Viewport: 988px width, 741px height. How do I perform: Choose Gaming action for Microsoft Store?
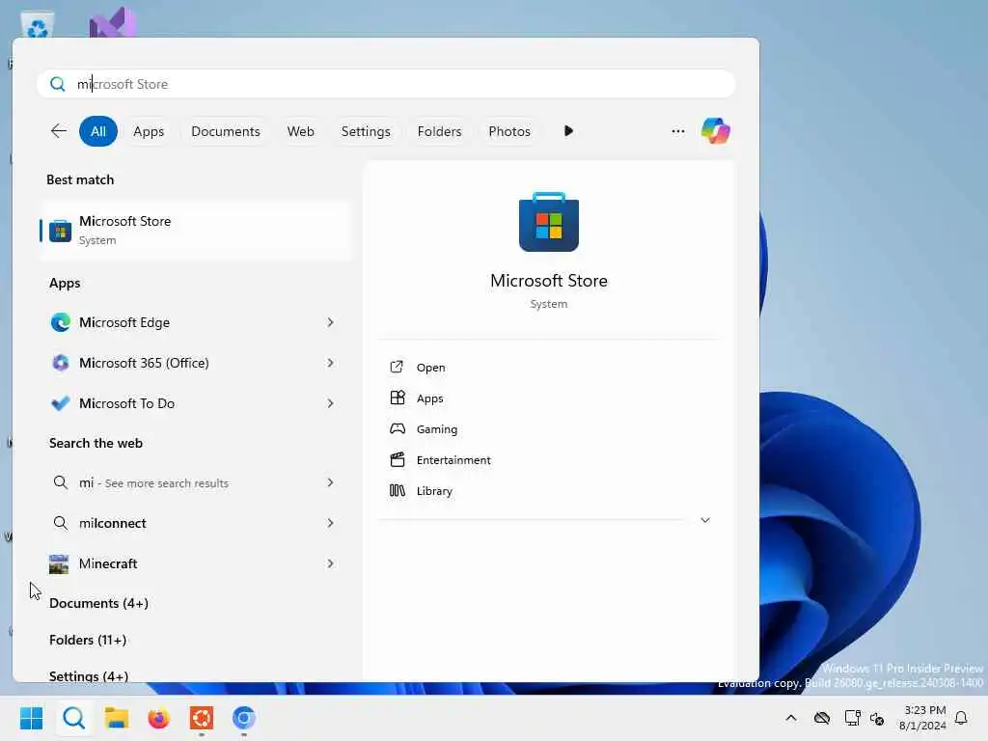point(437,429)
